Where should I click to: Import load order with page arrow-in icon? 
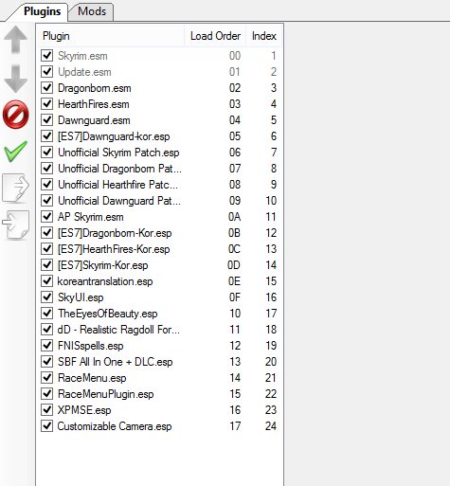pyautogui.click(x=15, y=225)
